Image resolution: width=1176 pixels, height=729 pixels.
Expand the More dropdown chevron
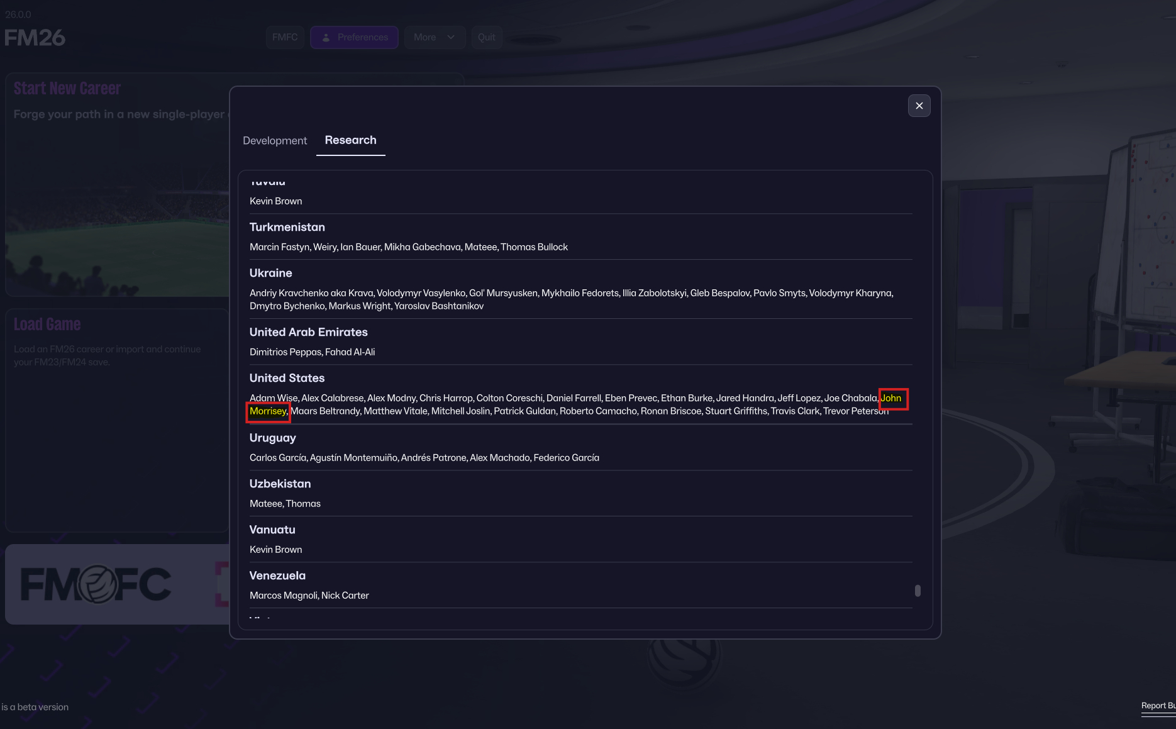pyautogui.click(x=451, y=38)
